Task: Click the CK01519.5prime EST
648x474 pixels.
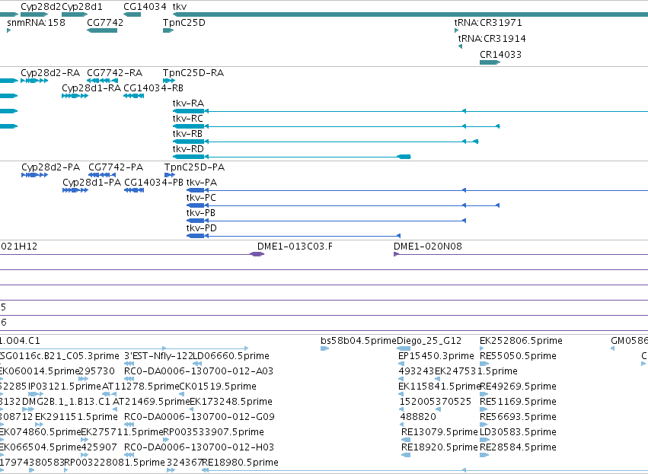Action: click(x=182, y=394)
